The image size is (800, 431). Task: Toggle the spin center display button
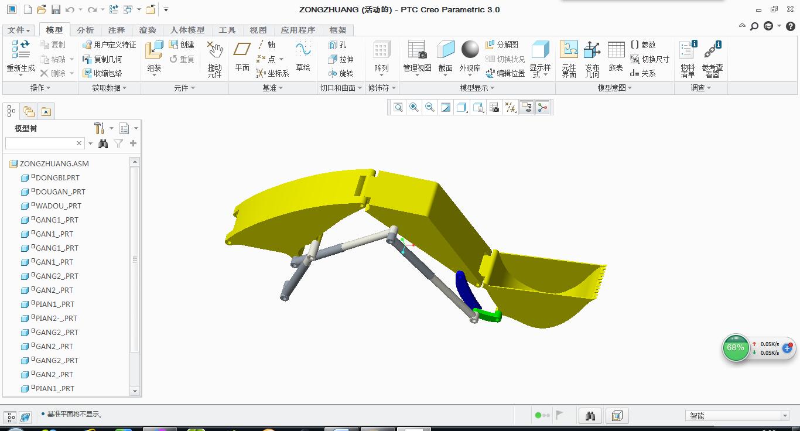coord(542,107)
